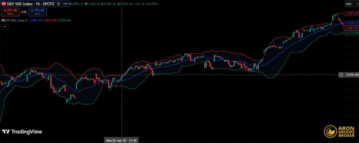The height and width of the screenshot is (143, 359).
Task: Click the blue 6,229.22 basis price label
Action: [351, 23]
